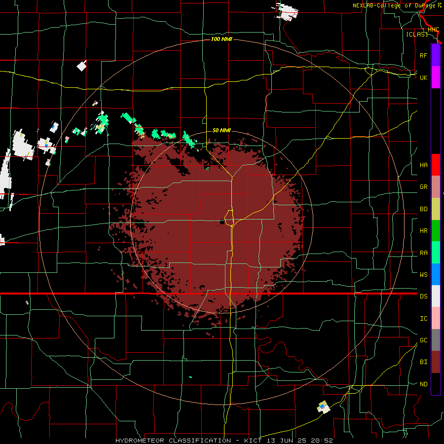Click the BD legend label
The height and width of the screenshot is (444, 444).
coord(423,209)
